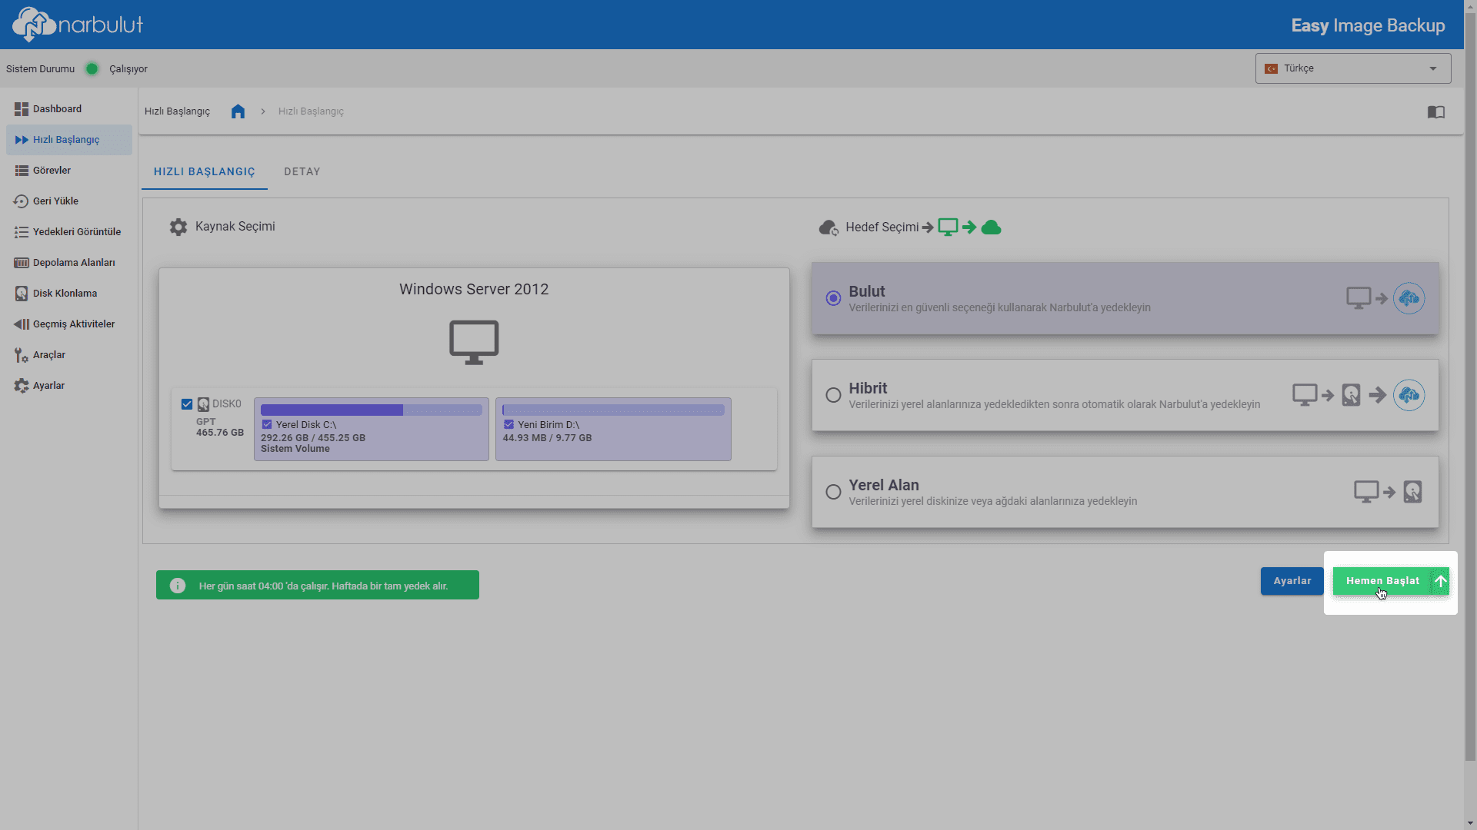Select the Hibrit radio option
Viewport: 1477px width, 830px height.
pyautogui.click(x=833, y=395)
